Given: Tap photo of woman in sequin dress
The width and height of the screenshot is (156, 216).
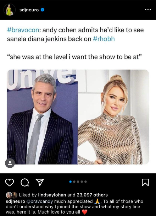Looking at the screenshot, I should (x=113, y=117).
